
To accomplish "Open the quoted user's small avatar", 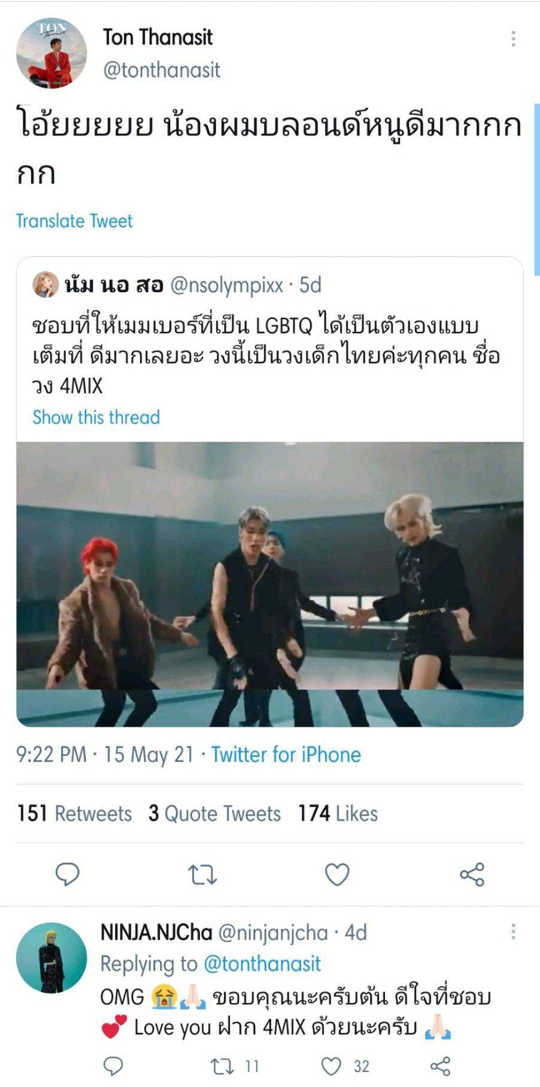I will point(45,285).
